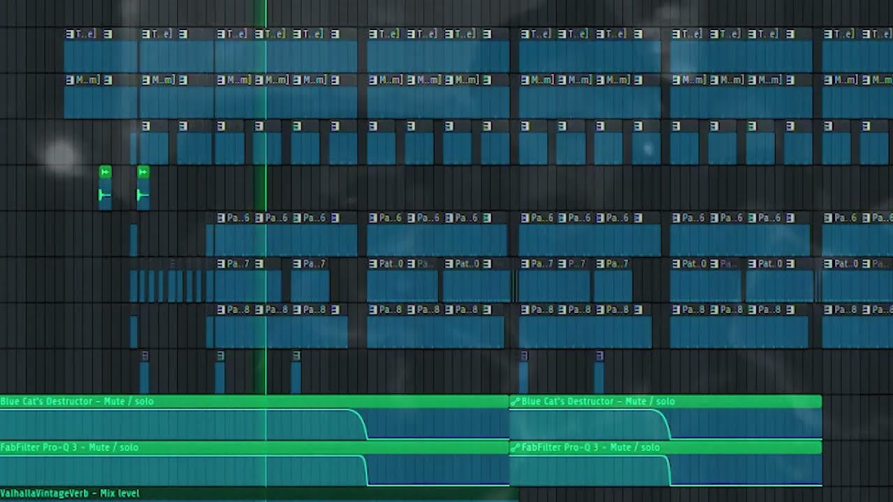This screenshot has width=893, height=502.
Task: Select the first Blue Cat's Destructor automation clip title
Action: point(77,401)
